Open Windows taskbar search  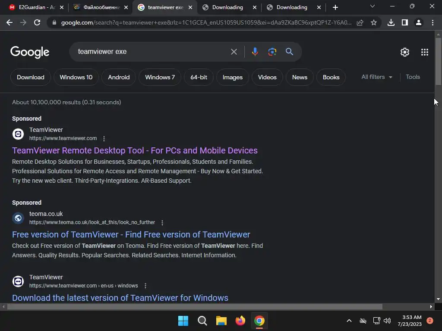pyautogui.click(x=202, y=321)
